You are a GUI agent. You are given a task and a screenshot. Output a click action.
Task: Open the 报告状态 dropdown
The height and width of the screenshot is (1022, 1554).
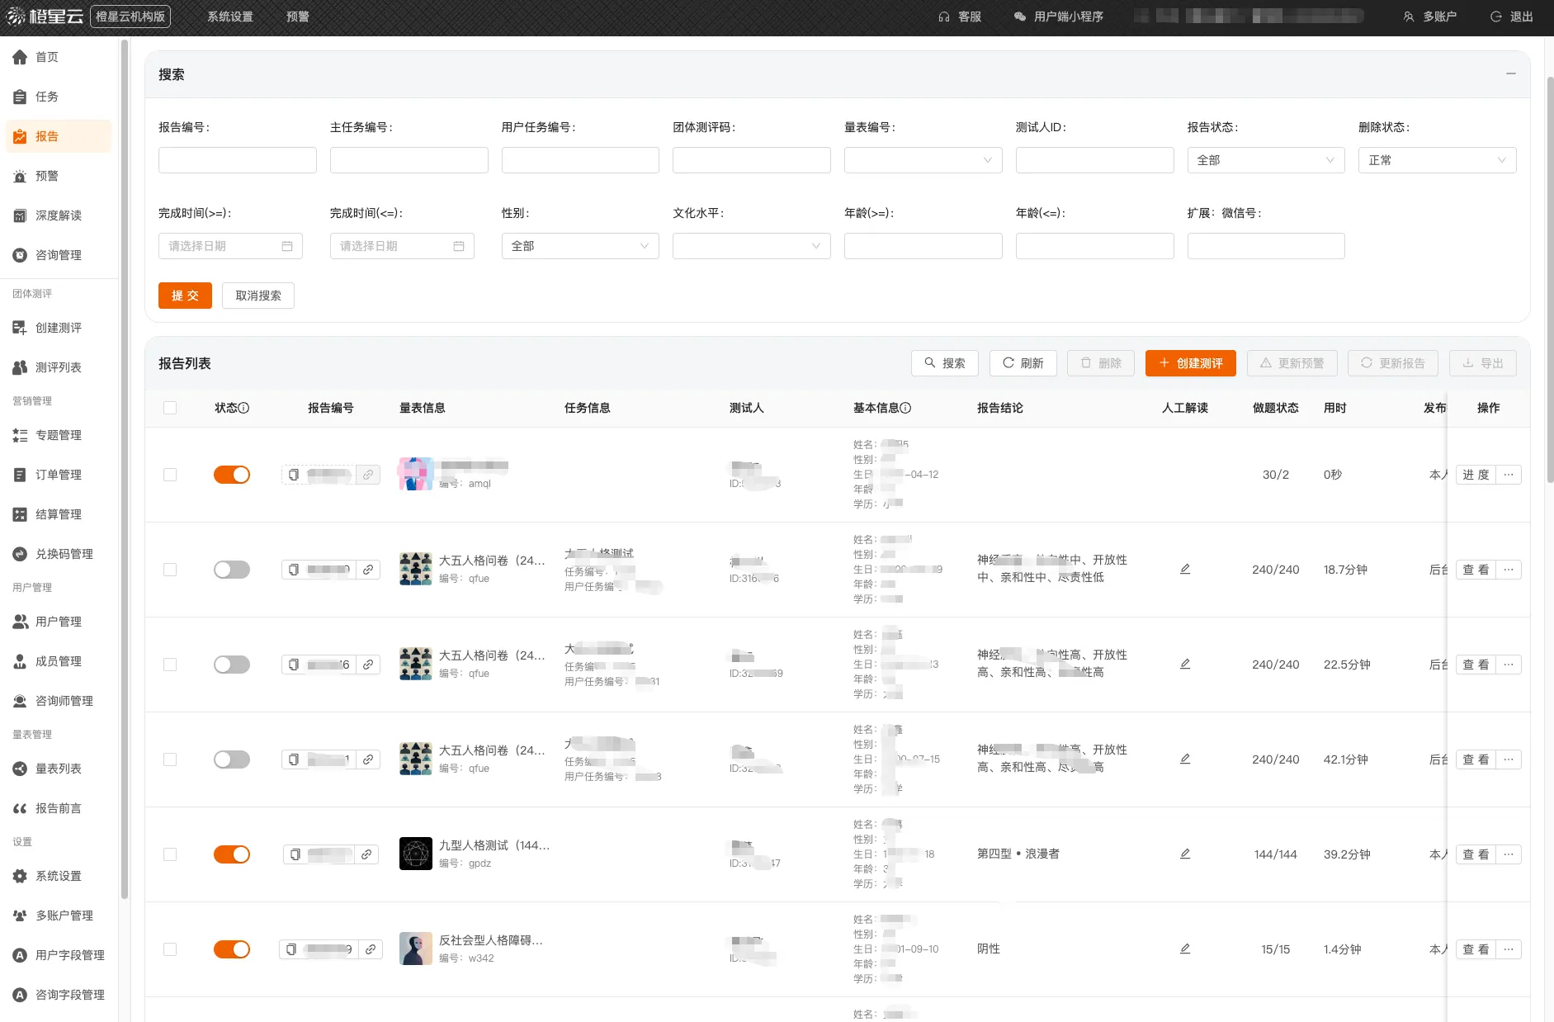click(x=1266, y=160)
